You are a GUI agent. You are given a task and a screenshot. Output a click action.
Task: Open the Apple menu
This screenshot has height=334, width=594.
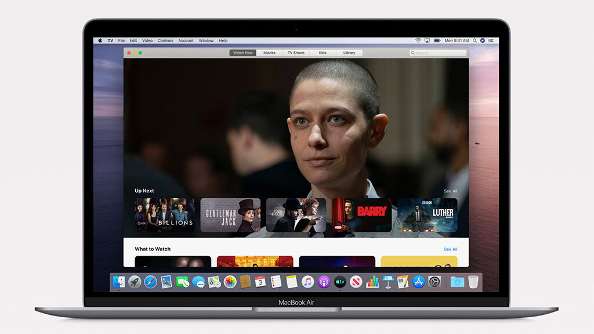pos(100,41)
